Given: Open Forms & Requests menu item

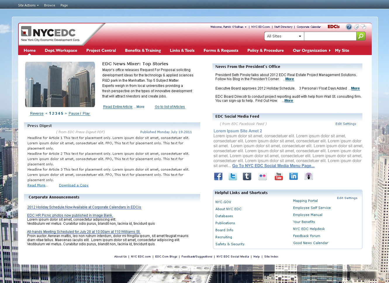Looking at the screenshot, I should point(221,50).
